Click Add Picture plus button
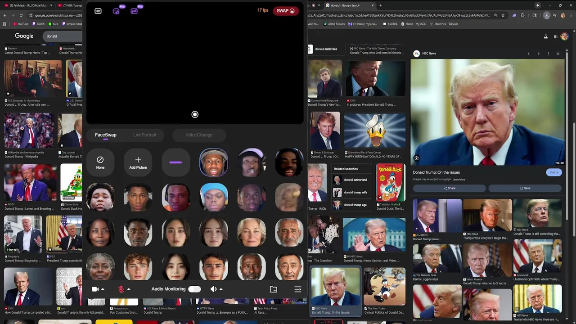 coord(138,162)
